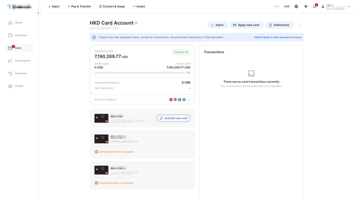
Task: Click the info icon beside HKD Card Account
Action: coord(136,23)
